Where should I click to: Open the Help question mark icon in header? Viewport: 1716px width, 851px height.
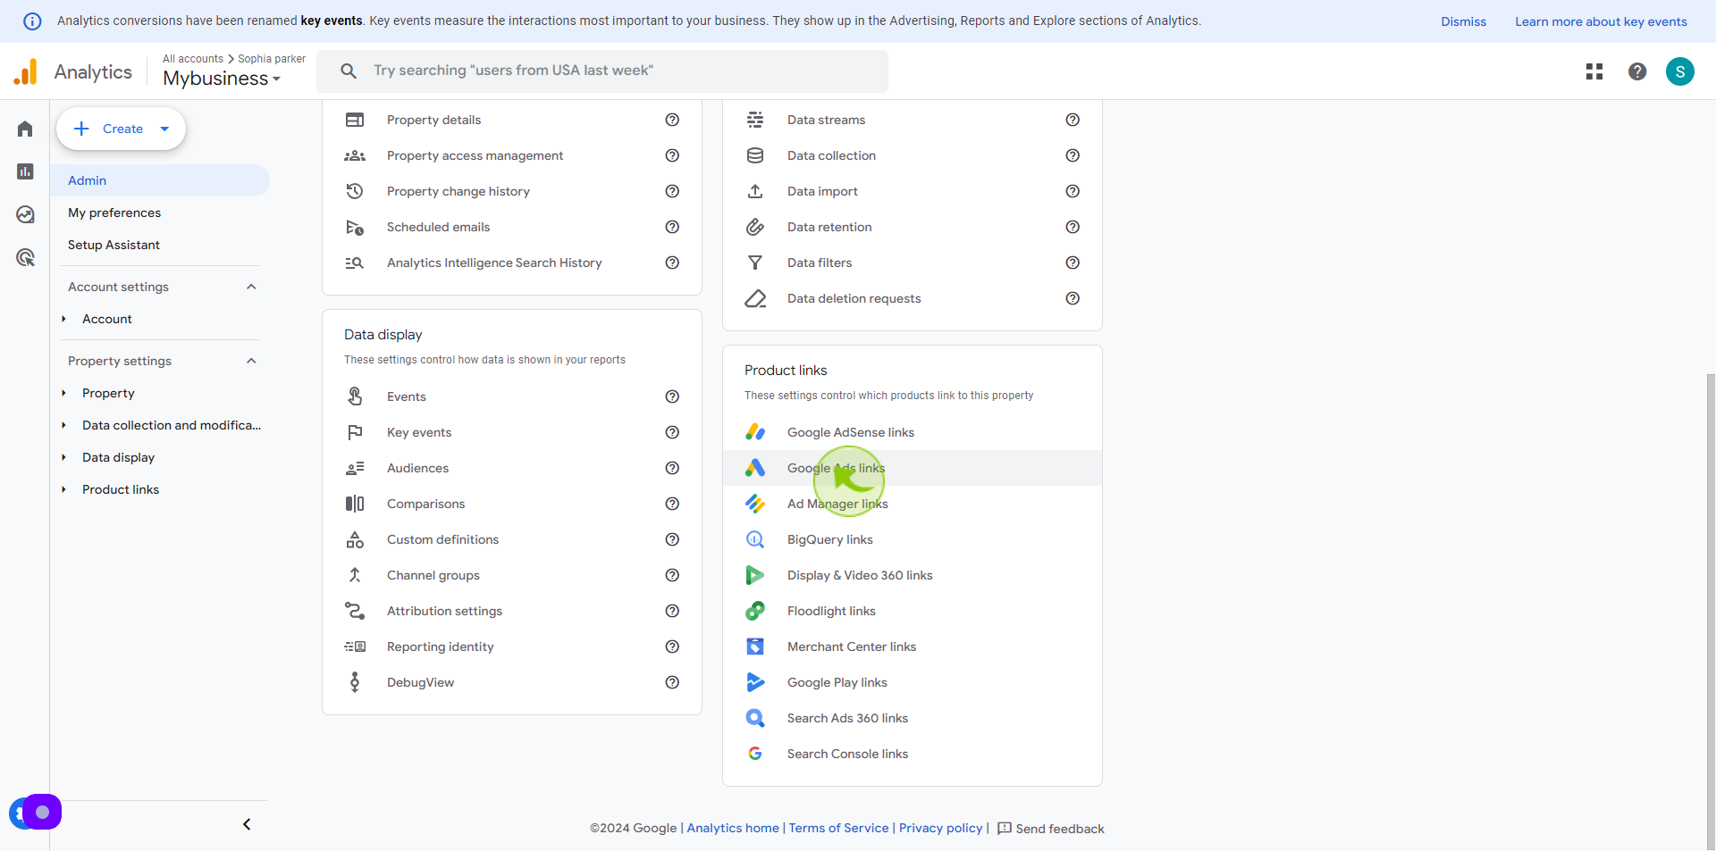[1637, 71]
